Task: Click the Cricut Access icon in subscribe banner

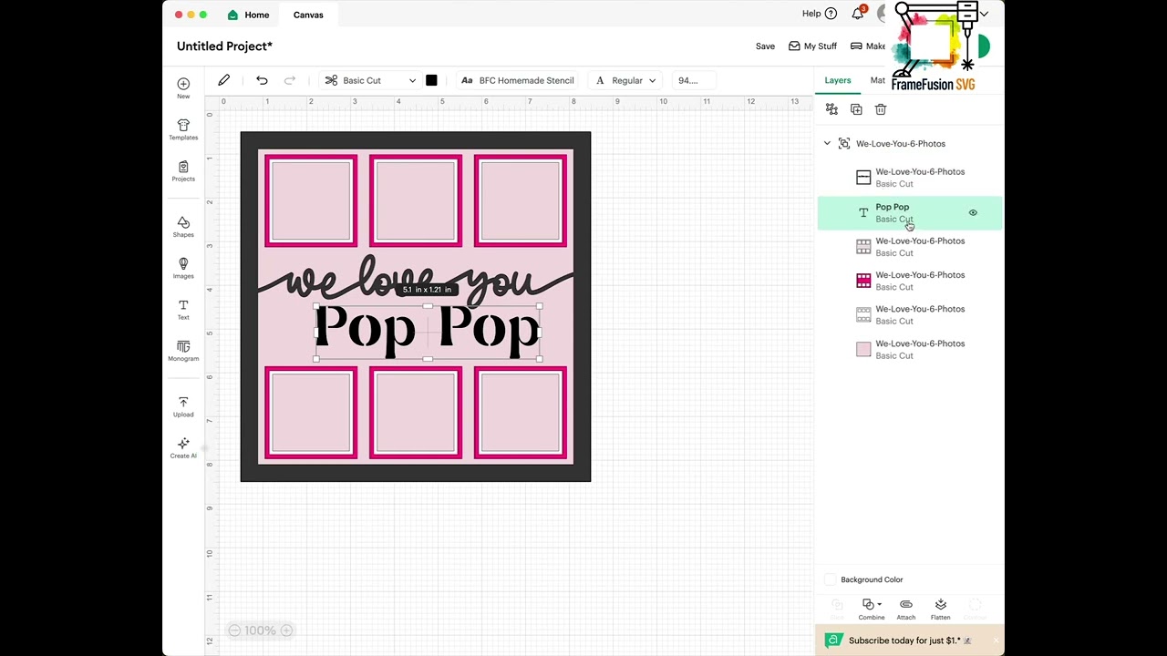Action: click(832, 641)
